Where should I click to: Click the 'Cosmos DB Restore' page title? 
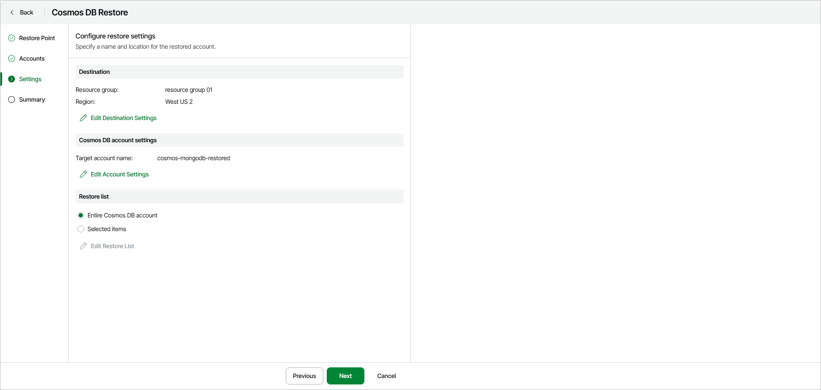point(90,12)
